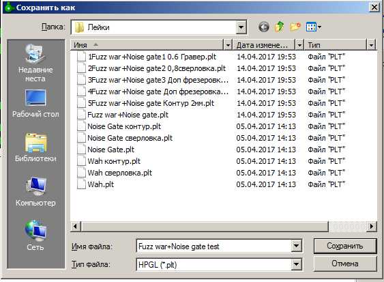This screenshot has height=282, width=384.
Task: Click into the Имя файла text field
Action: click(x=213, y=246)
